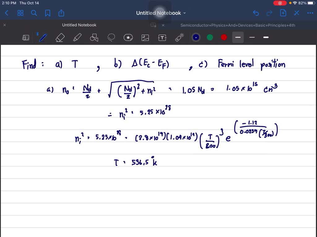Undo the last stroke
Image resolution: width=317 pixels, height=237 pixels.
click(x=256, y=13)
